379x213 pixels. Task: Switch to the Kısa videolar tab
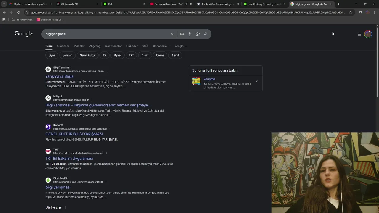point(113,46)
